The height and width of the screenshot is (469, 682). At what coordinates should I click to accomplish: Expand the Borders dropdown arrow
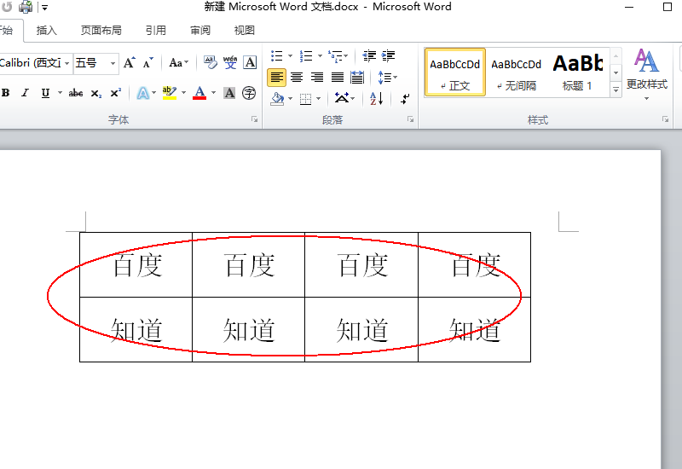click(318, 99)
